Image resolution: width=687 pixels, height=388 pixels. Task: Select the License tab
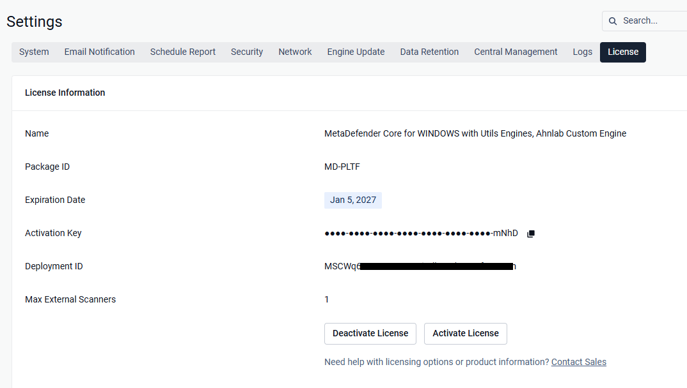(622, 52)
